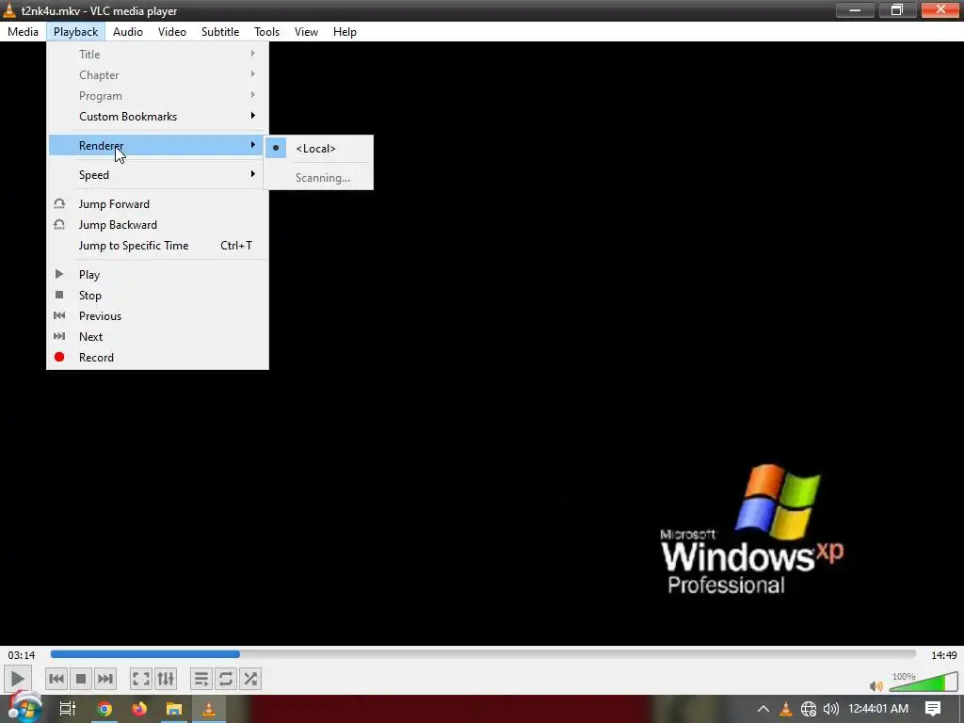Open the notification center icon
The height and width of the screenshot is (723, 964).
(x=933, y=709)
